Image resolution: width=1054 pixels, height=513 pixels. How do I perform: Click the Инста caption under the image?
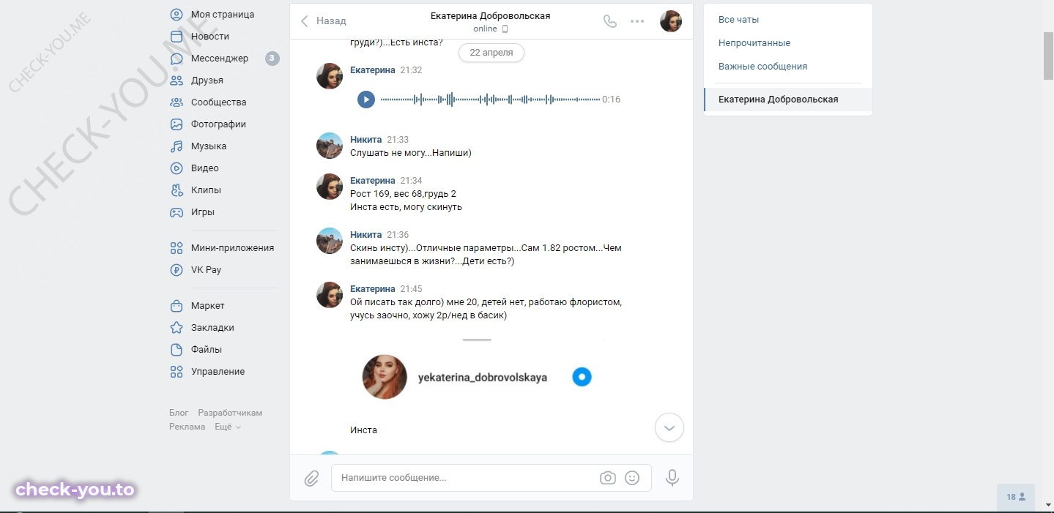[363, 430]
